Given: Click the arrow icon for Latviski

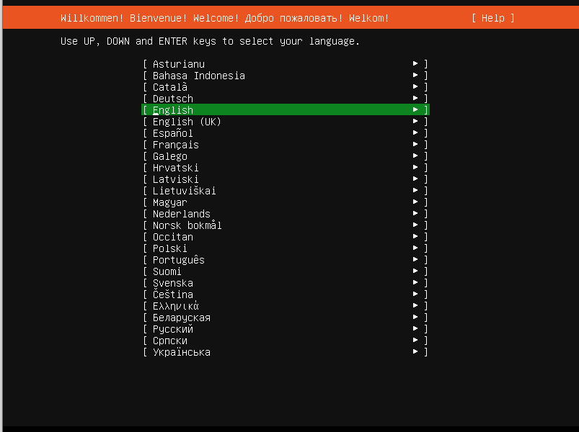Looking at the screenshot, I should point(415,179).
